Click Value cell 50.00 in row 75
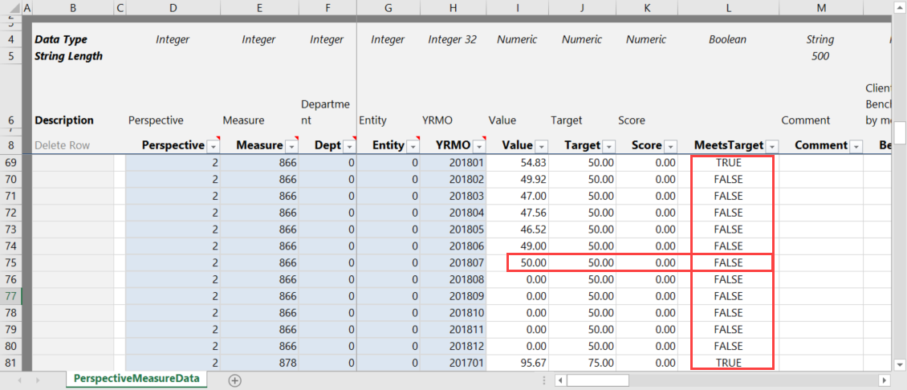Screen dimensions: 907x390 [x=518, y=262]
